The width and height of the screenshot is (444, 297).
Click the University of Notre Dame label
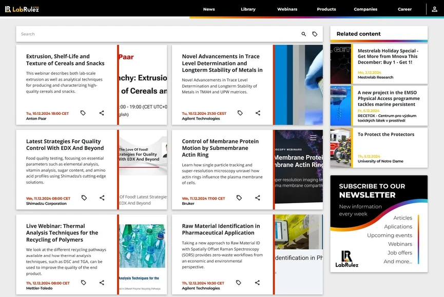coord(380,161)
